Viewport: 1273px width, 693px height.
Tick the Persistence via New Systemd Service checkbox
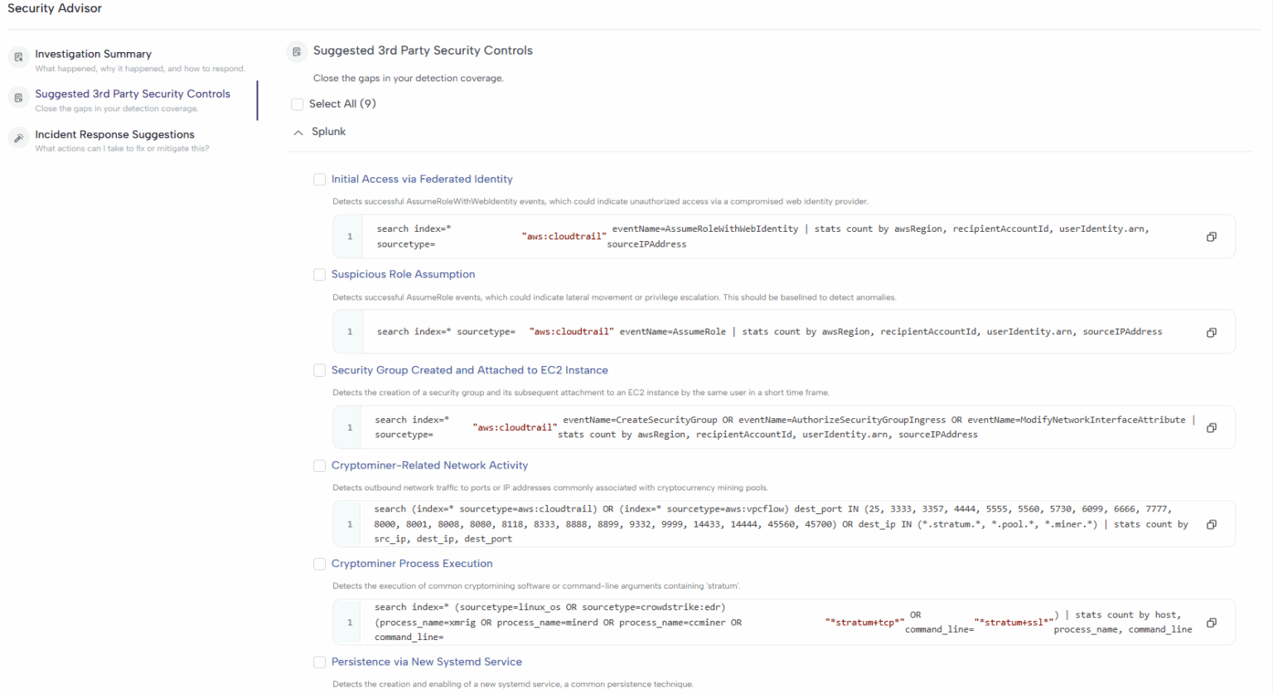coord(319,662)
